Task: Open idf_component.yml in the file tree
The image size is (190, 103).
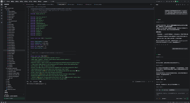Action: (x=13, y=21)
